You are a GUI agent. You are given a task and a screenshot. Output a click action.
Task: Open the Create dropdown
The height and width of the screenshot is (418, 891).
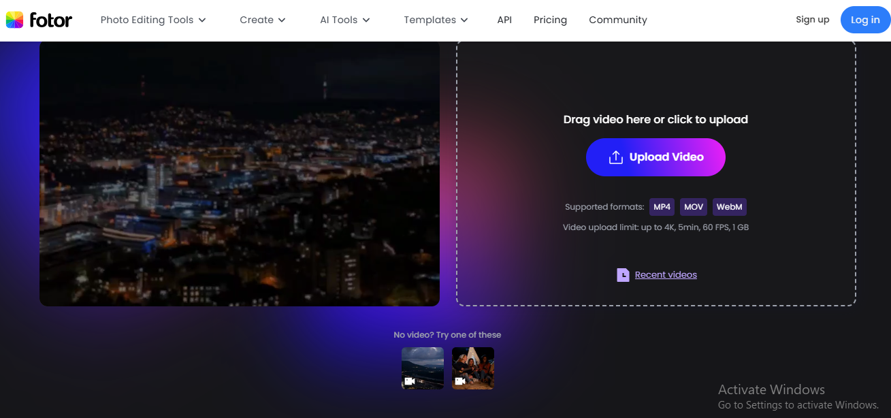click(263, 20)
